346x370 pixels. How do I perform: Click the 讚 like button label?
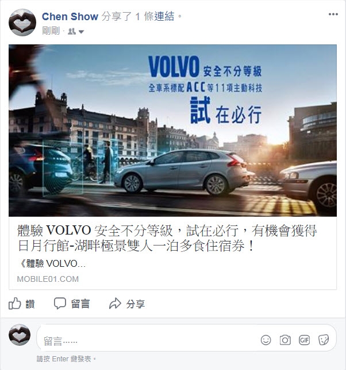point(30,304)
